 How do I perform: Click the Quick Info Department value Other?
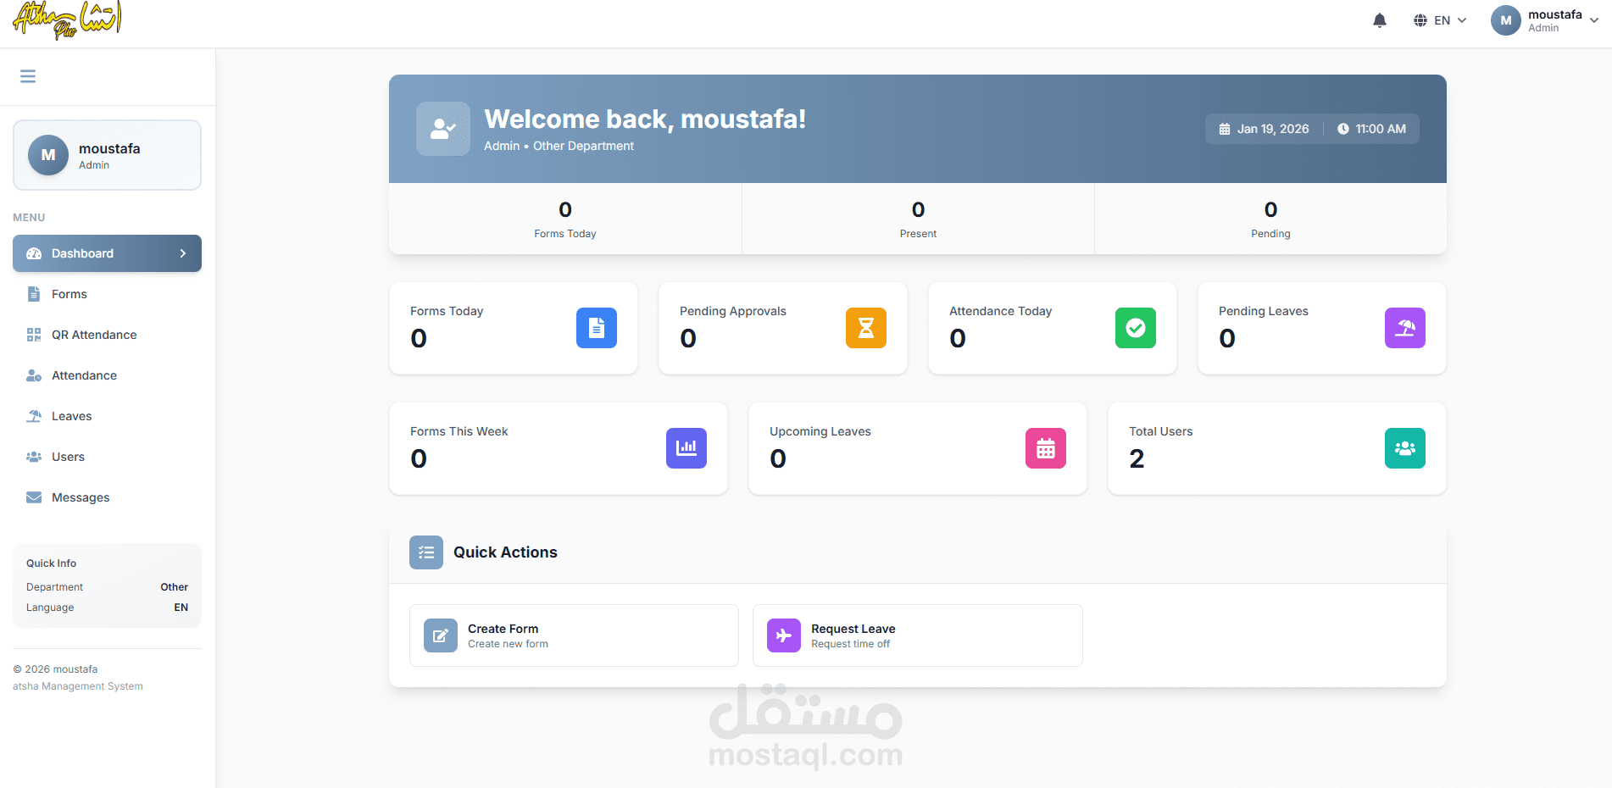pos(175,587)
